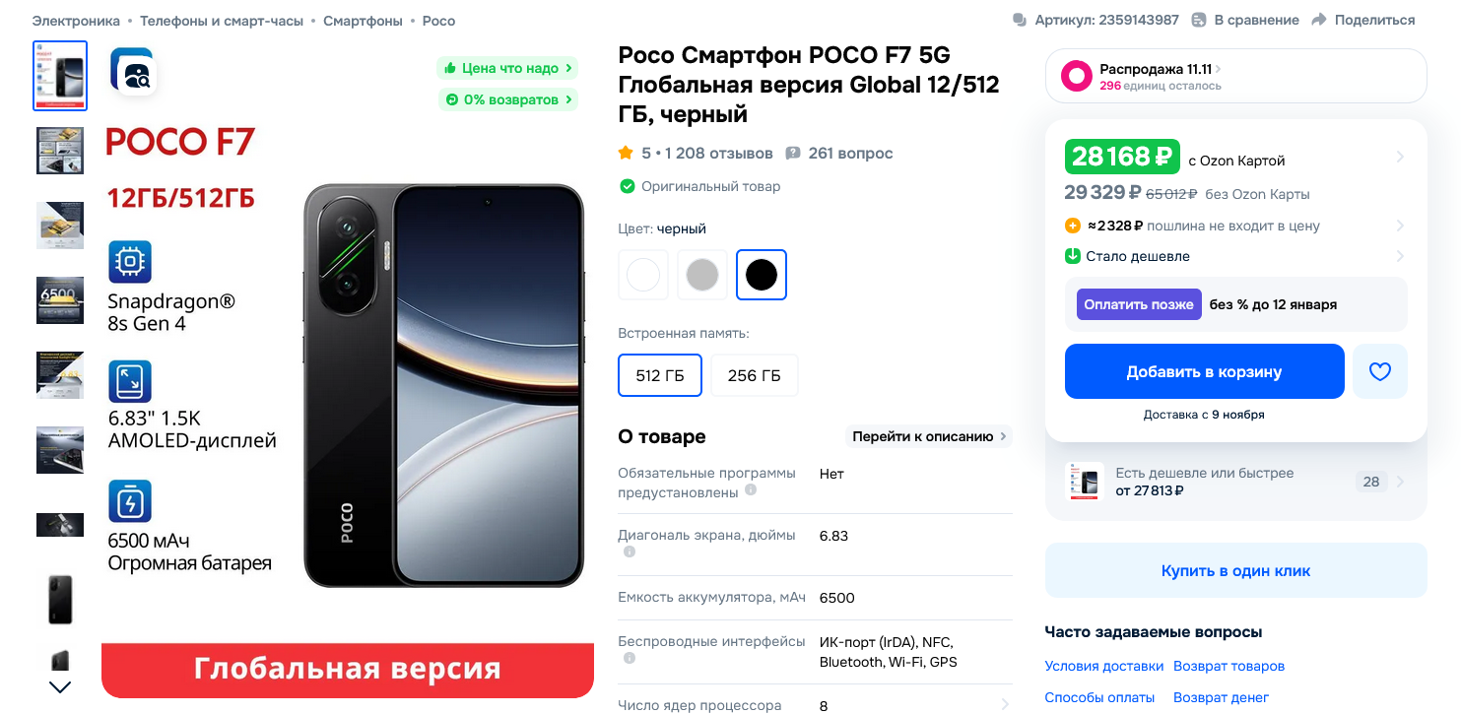Viewport: 1461px width, 714px height.
Task: Expand the Ozon Card price details chevron
Action: pyautogui.click(x=1400, y=157)
